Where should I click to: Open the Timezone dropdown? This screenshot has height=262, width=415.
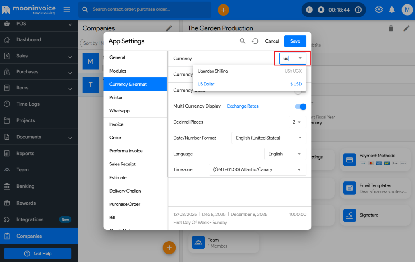click(x=257, y=169)
